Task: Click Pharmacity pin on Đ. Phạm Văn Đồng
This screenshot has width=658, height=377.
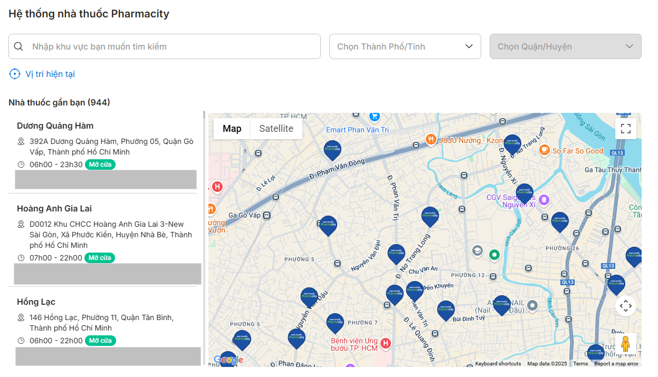Action: 332,149
